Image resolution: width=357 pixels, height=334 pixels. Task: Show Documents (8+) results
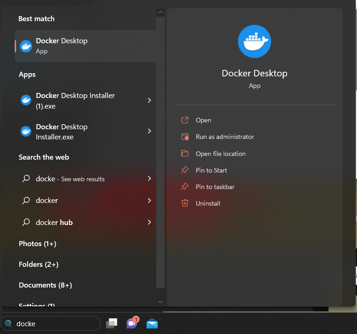click(45, 285)
